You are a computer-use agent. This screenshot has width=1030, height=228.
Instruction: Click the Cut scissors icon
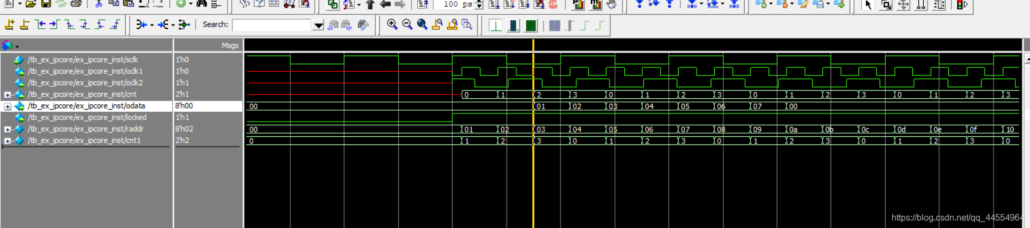pos(99,4)
